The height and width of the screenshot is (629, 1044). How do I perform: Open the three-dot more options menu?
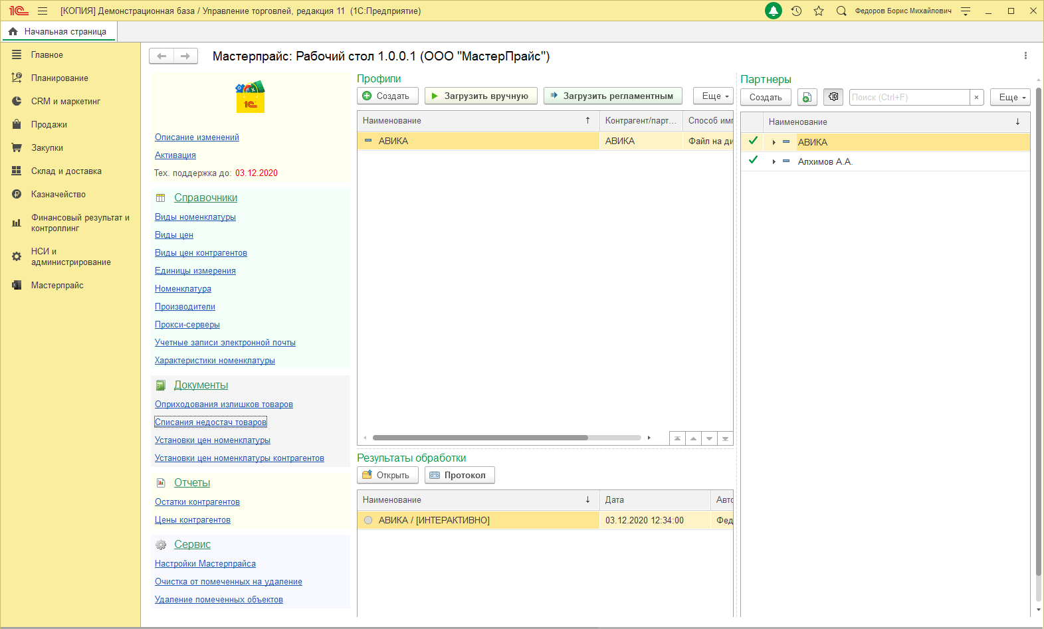click(1025, 56)
